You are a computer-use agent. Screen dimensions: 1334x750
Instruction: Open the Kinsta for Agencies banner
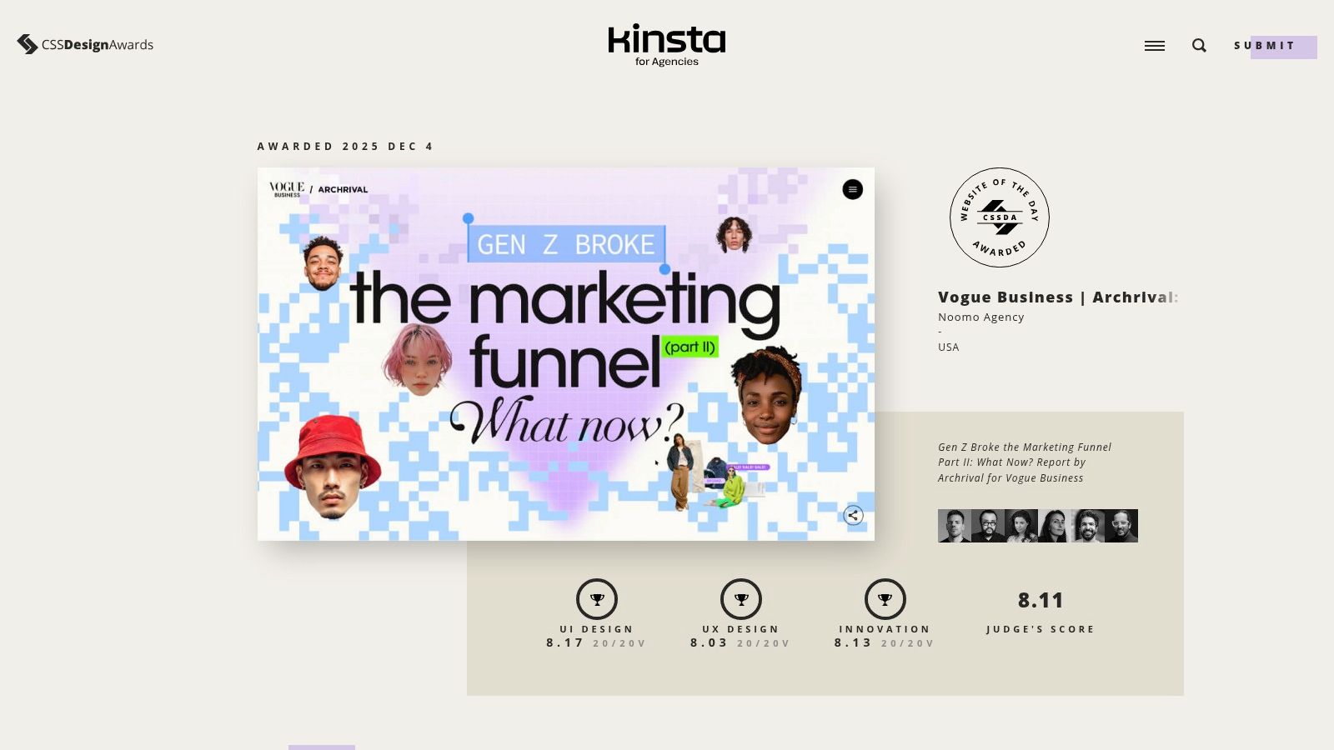point(666,45)
